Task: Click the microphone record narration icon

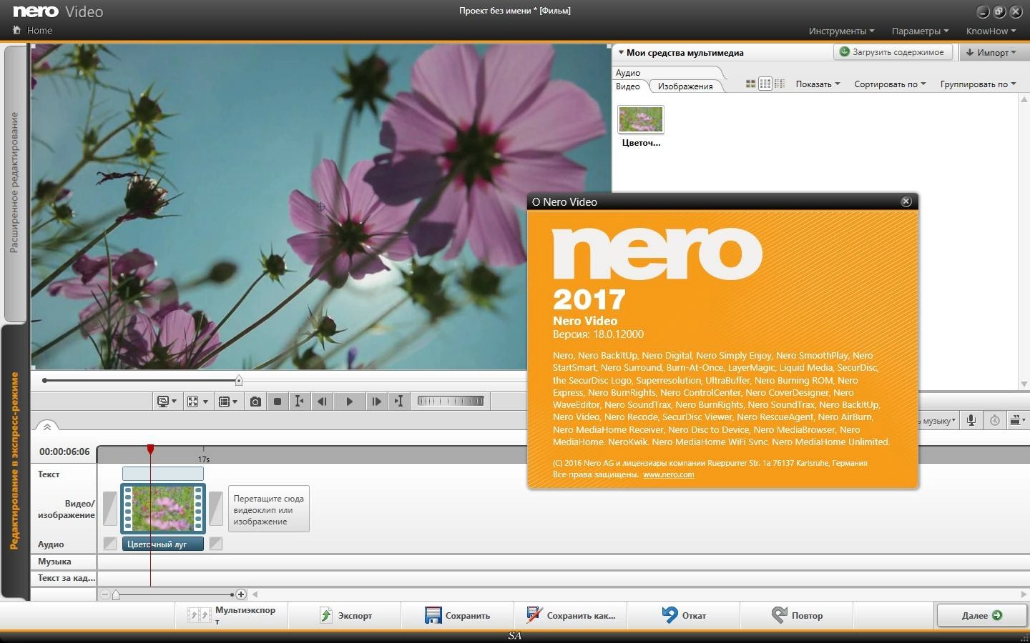Action: (x=971, y=420)
